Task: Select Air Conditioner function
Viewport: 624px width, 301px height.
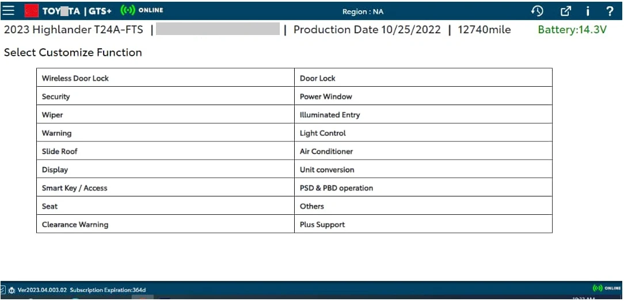Action: pyautogui.click(x=423, y=150)
